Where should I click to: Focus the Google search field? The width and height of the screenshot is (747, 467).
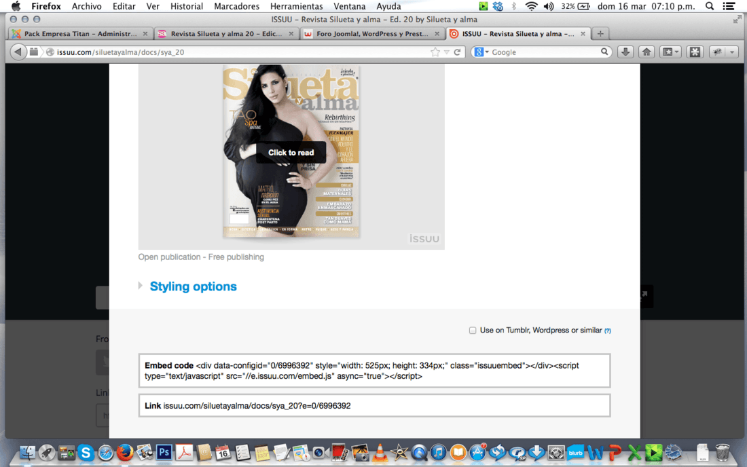click(x=543, y=52)
